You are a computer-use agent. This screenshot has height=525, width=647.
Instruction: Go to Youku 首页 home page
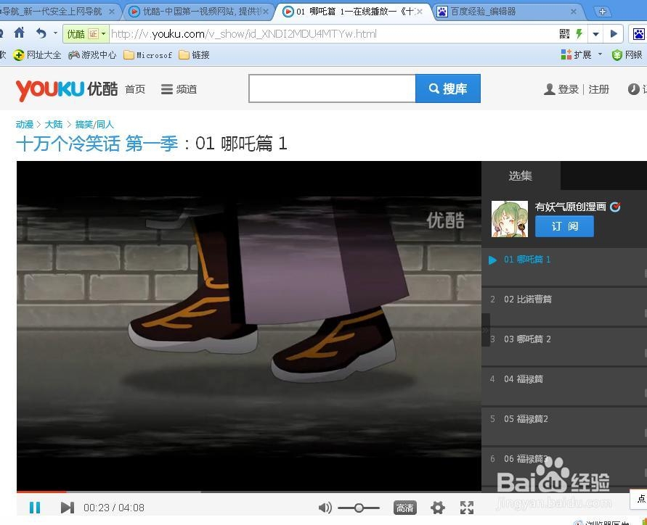135,89
